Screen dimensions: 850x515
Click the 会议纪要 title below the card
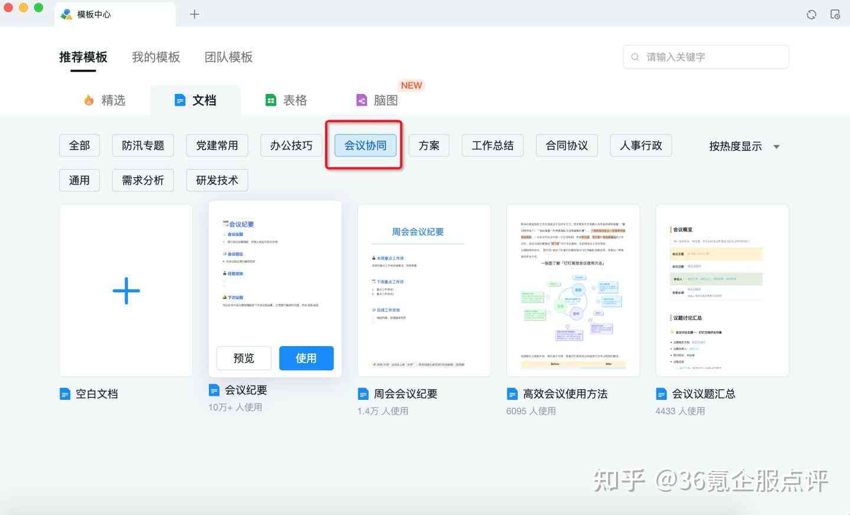(246, 390)
